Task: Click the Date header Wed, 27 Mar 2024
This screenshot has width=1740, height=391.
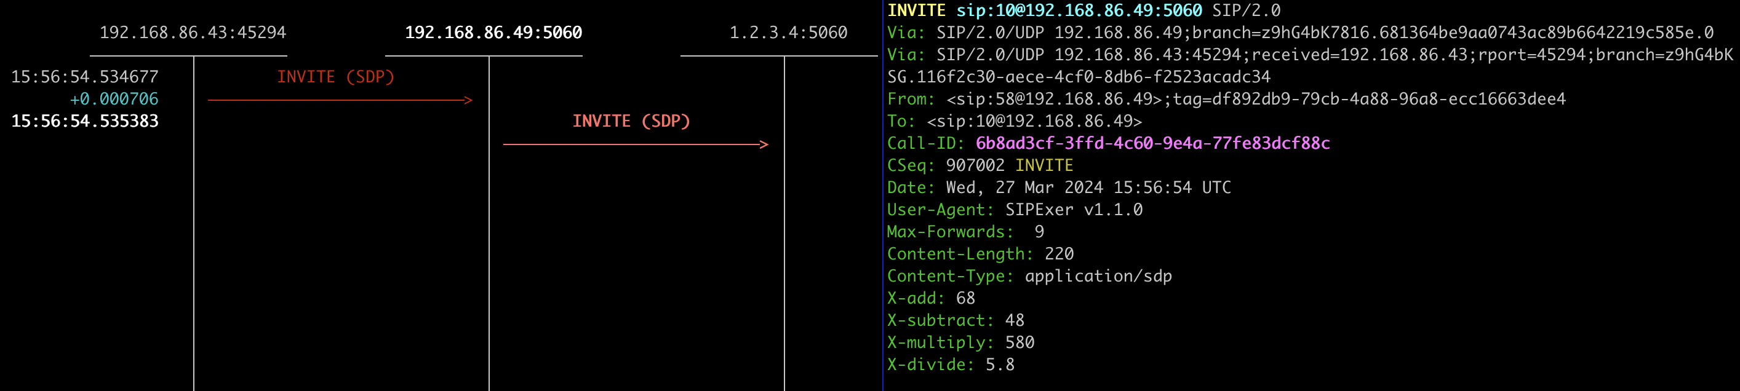Action: click(1059, 188)
